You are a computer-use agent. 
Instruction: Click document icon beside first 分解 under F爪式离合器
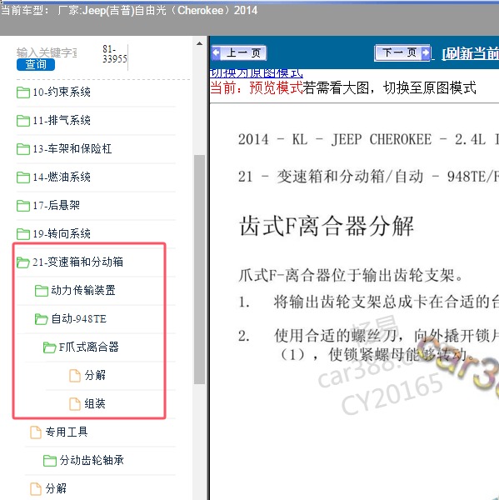tap(75, 375)
